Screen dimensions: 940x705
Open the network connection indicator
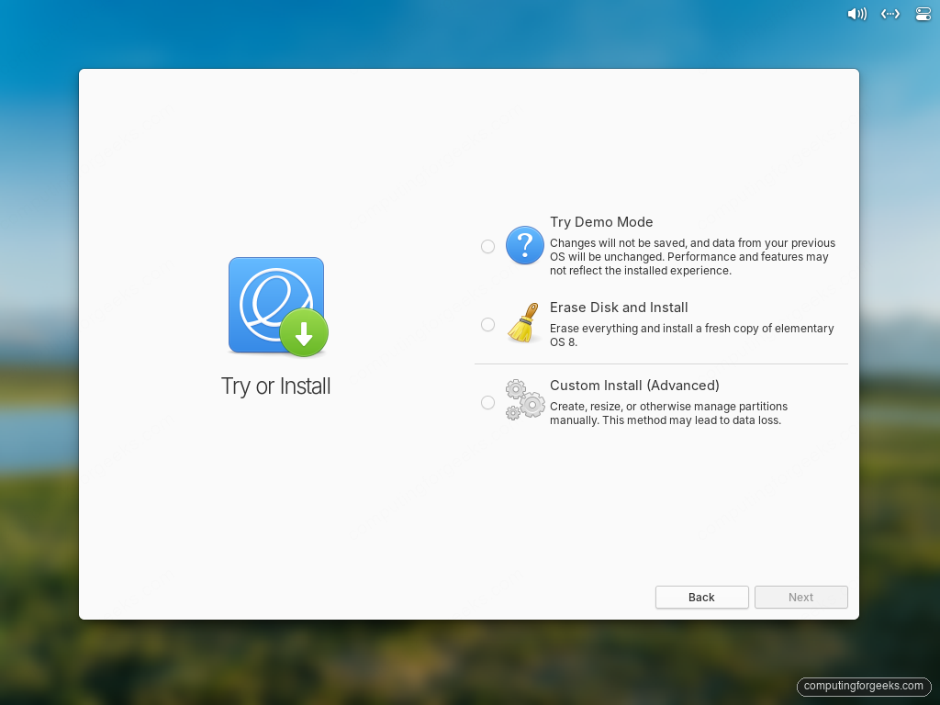(x=890, y=14)
